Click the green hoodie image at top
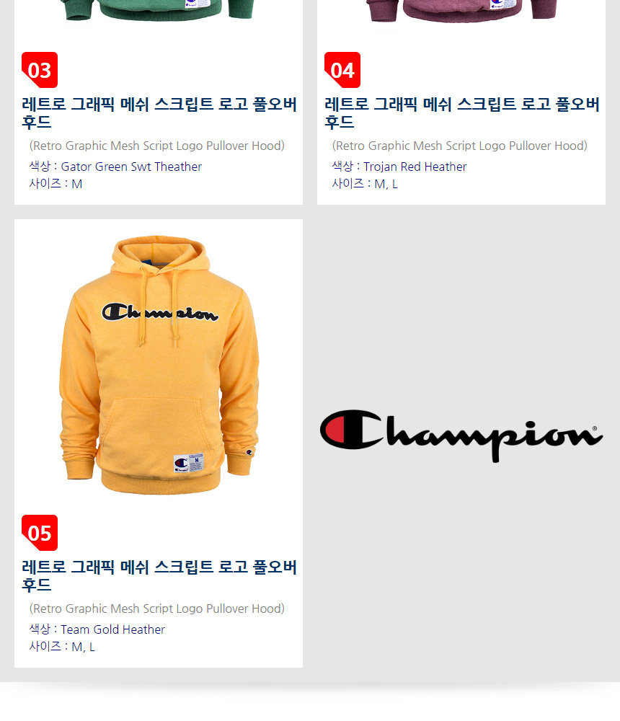The width and height of the screenshot is (620, 721). coord(159,10)
